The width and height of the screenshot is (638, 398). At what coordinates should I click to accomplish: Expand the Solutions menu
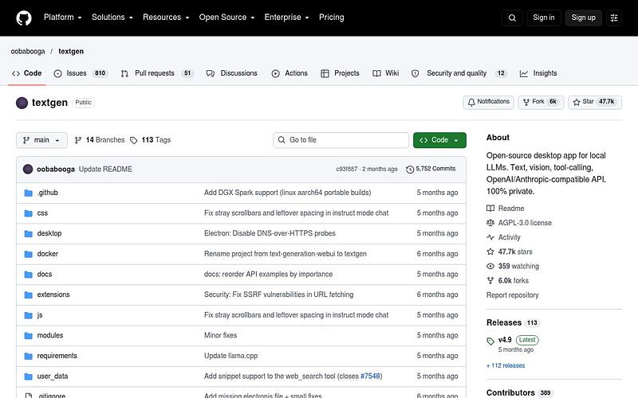coord(112,18)
